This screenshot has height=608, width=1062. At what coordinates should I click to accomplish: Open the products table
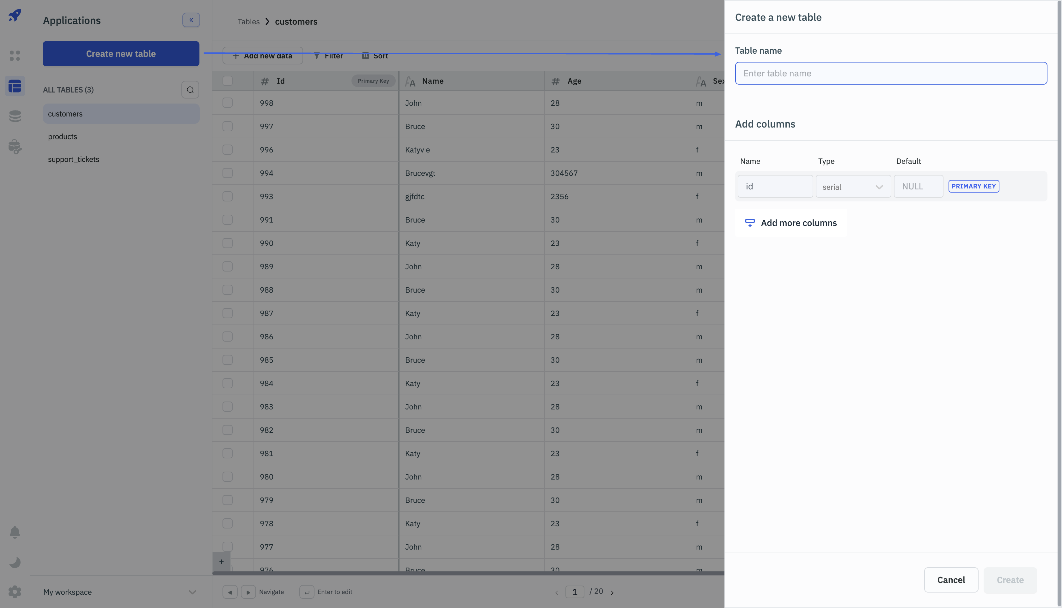tap(62, 137)
